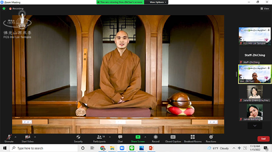
Task: Show more participants with down chevron
Action: click(x=255, y=126)
